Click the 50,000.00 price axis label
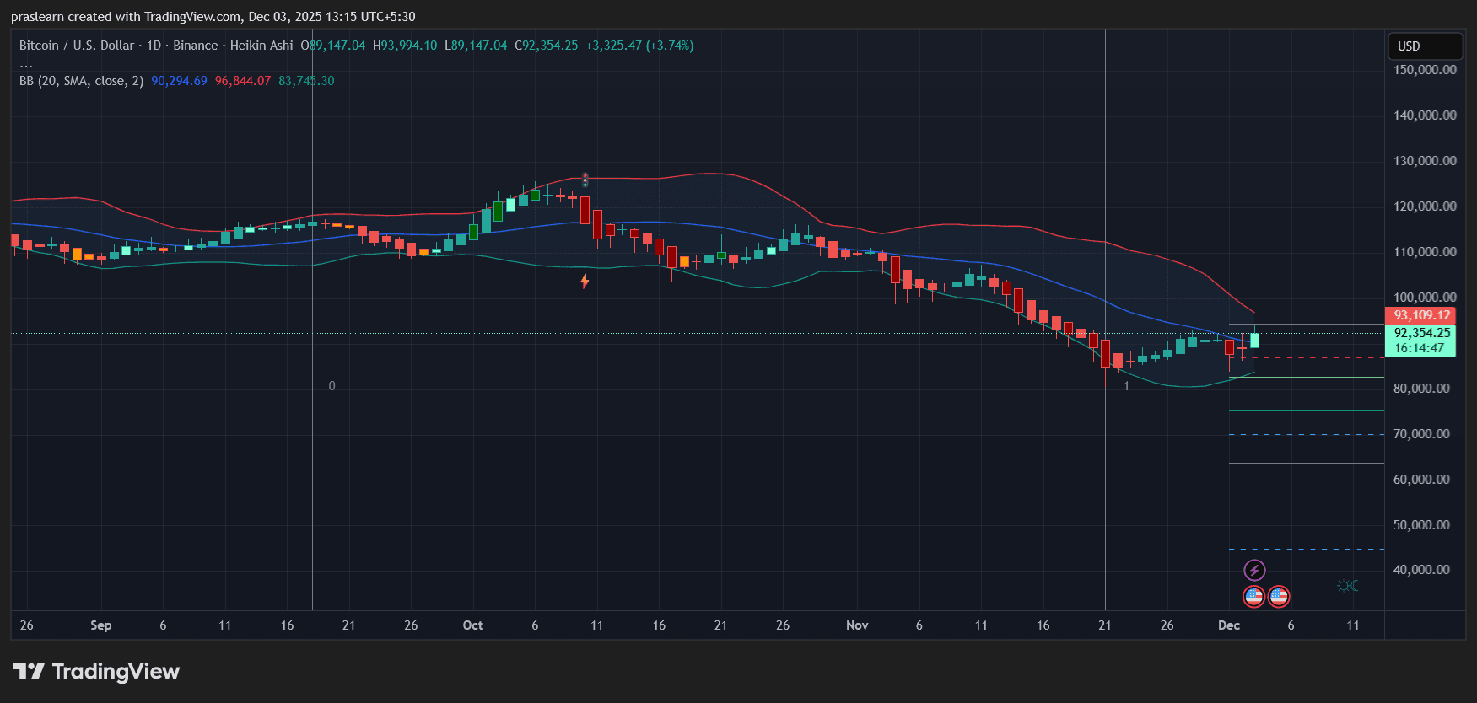This screenshot has height=703, width=1477. coord(1422,525)
